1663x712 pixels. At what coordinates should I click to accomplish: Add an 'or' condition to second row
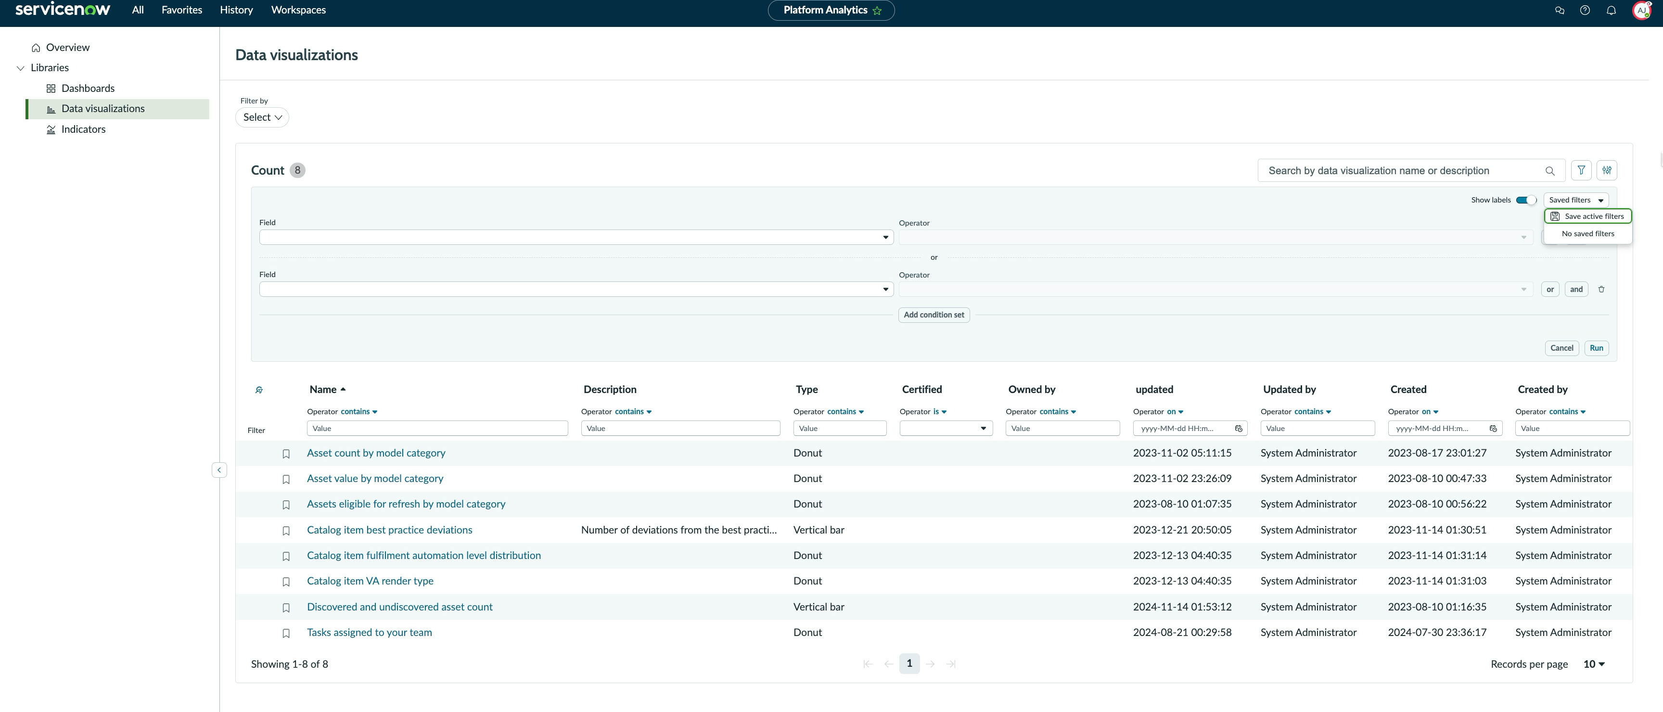(1550, 289)
